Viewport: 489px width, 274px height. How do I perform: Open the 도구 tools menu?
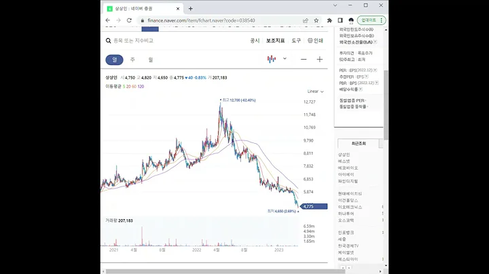[296, 41]
